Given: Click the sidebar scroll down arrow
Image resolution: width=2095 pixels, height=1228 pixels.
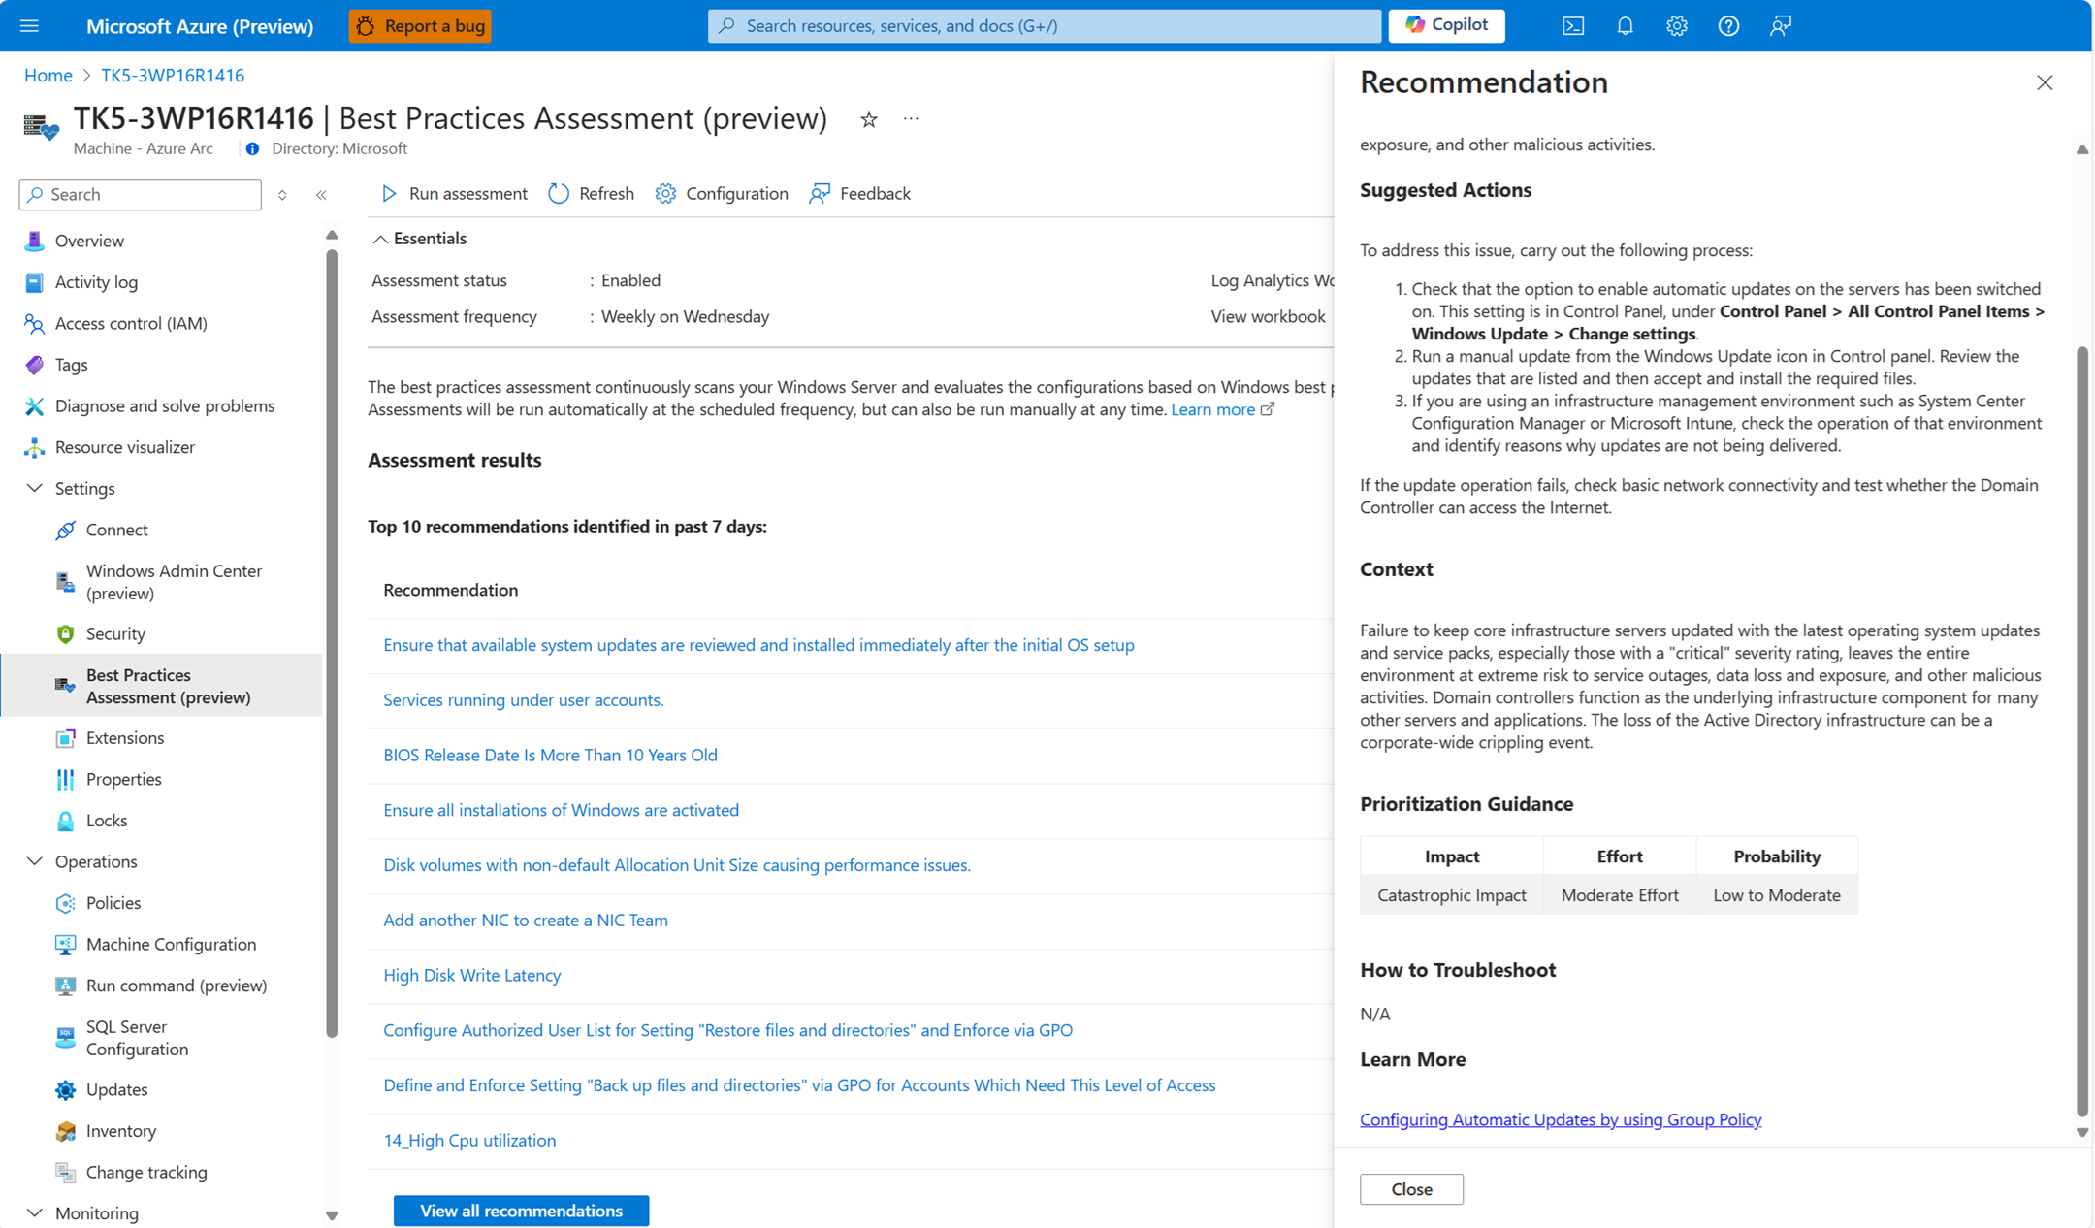Looking at the screenshot, I should tap(332, 1215).
